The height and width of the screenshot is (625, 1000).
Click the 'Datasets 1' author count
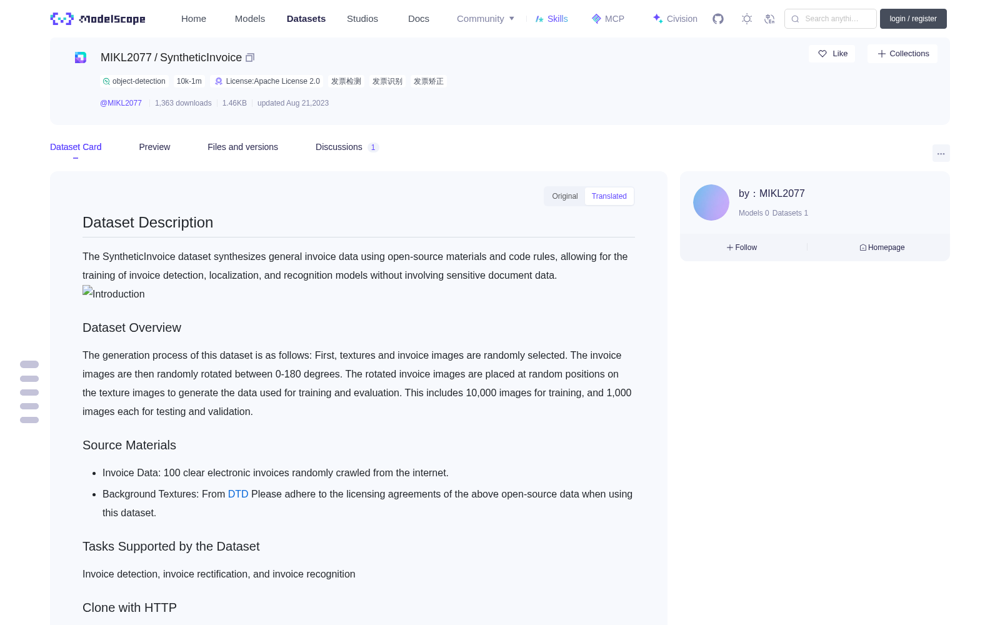[790, 213]
